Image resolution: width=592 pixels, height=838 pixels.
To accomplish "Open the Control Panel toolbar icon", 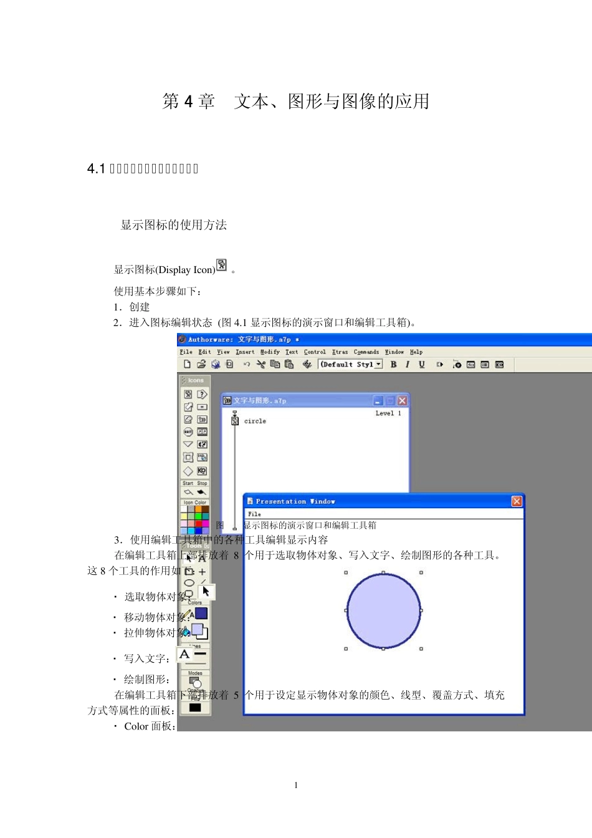I will pos(457,364).
